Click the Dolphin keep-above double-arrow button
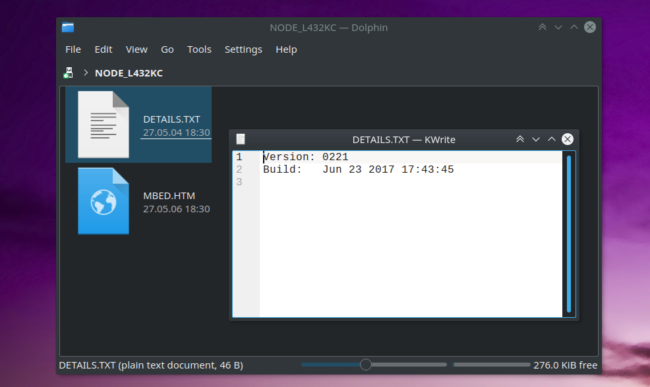The width and height of the screenshot is (650, 387). [x=543, y=28]
